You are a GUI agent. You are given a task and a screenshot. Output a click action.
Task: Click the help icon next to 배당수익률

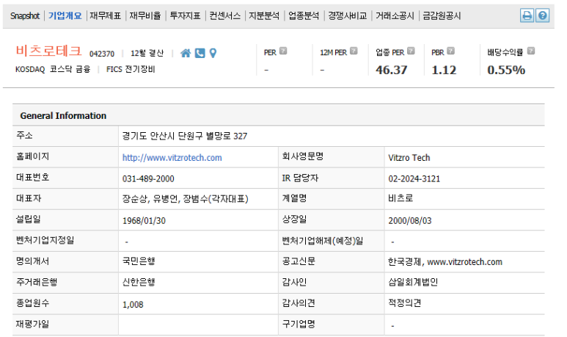click(x=531, y=51)
